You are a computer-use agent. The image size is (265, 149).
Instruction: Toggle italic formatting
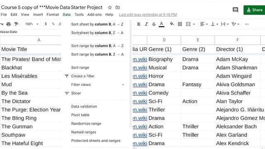tap(146, 24)
